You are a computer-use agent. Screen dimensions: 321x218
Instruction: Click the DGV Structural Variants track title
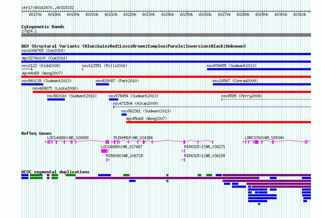[x=134, y=46]
